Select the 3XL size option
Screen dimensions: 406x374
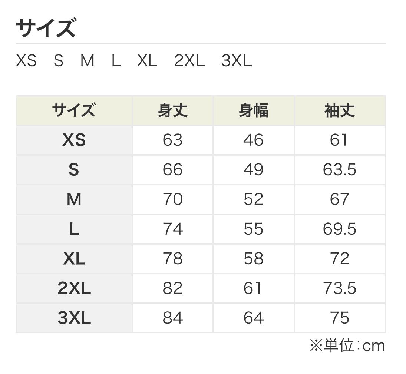click(236, 61)
